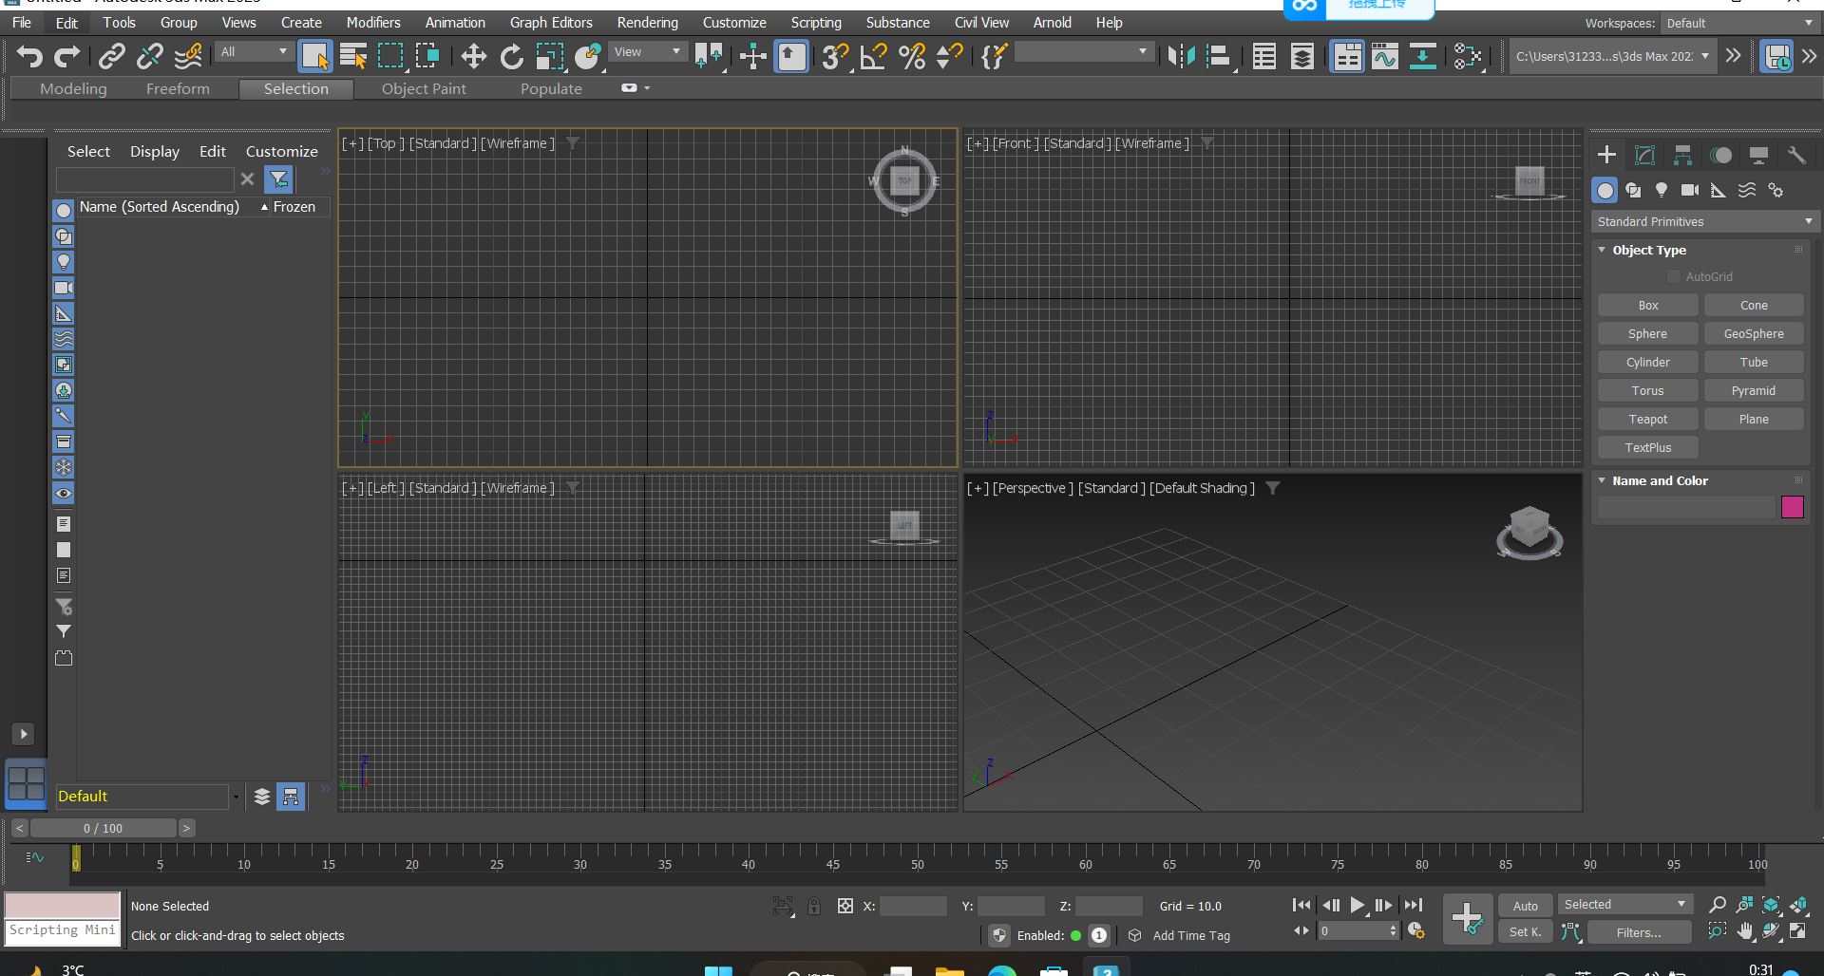Select the Select and Move tool
Screen dimensions: 1824x976
coord(473,56)
